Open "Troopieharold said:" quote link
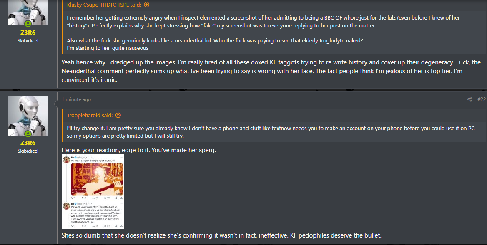The height and width of the screenshot is (245, 487). pos(90,115)
